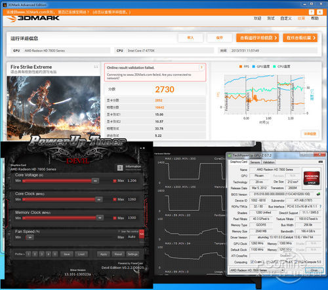Open 自定义 tab in 3DMark

286,18
